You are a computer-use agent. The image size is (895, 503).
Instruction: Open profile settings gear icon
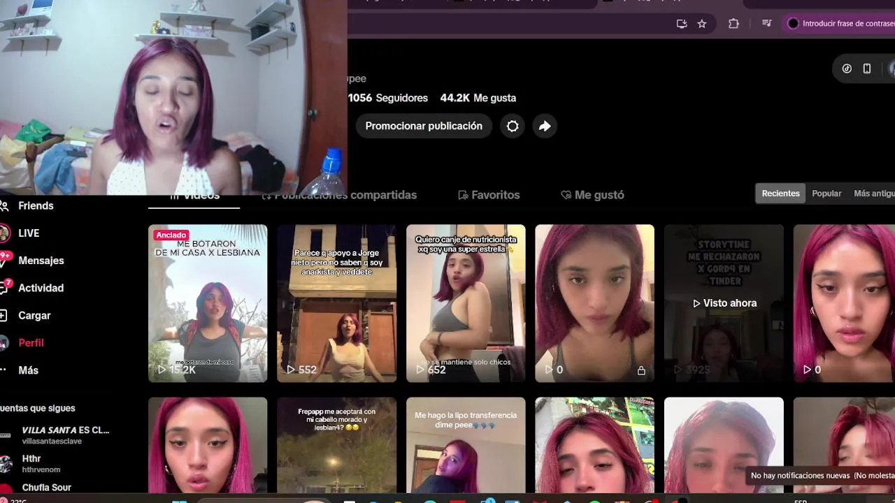click(x=513, y=126)
